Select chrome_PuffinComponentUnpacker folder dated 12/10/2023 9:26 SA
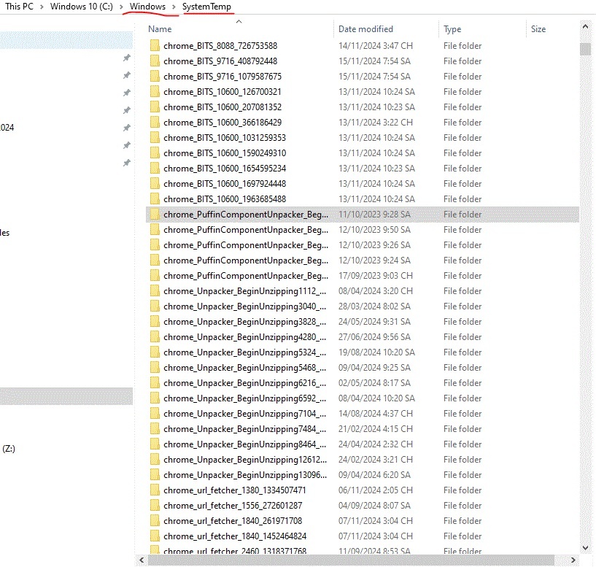 click(x=363, y=245)
